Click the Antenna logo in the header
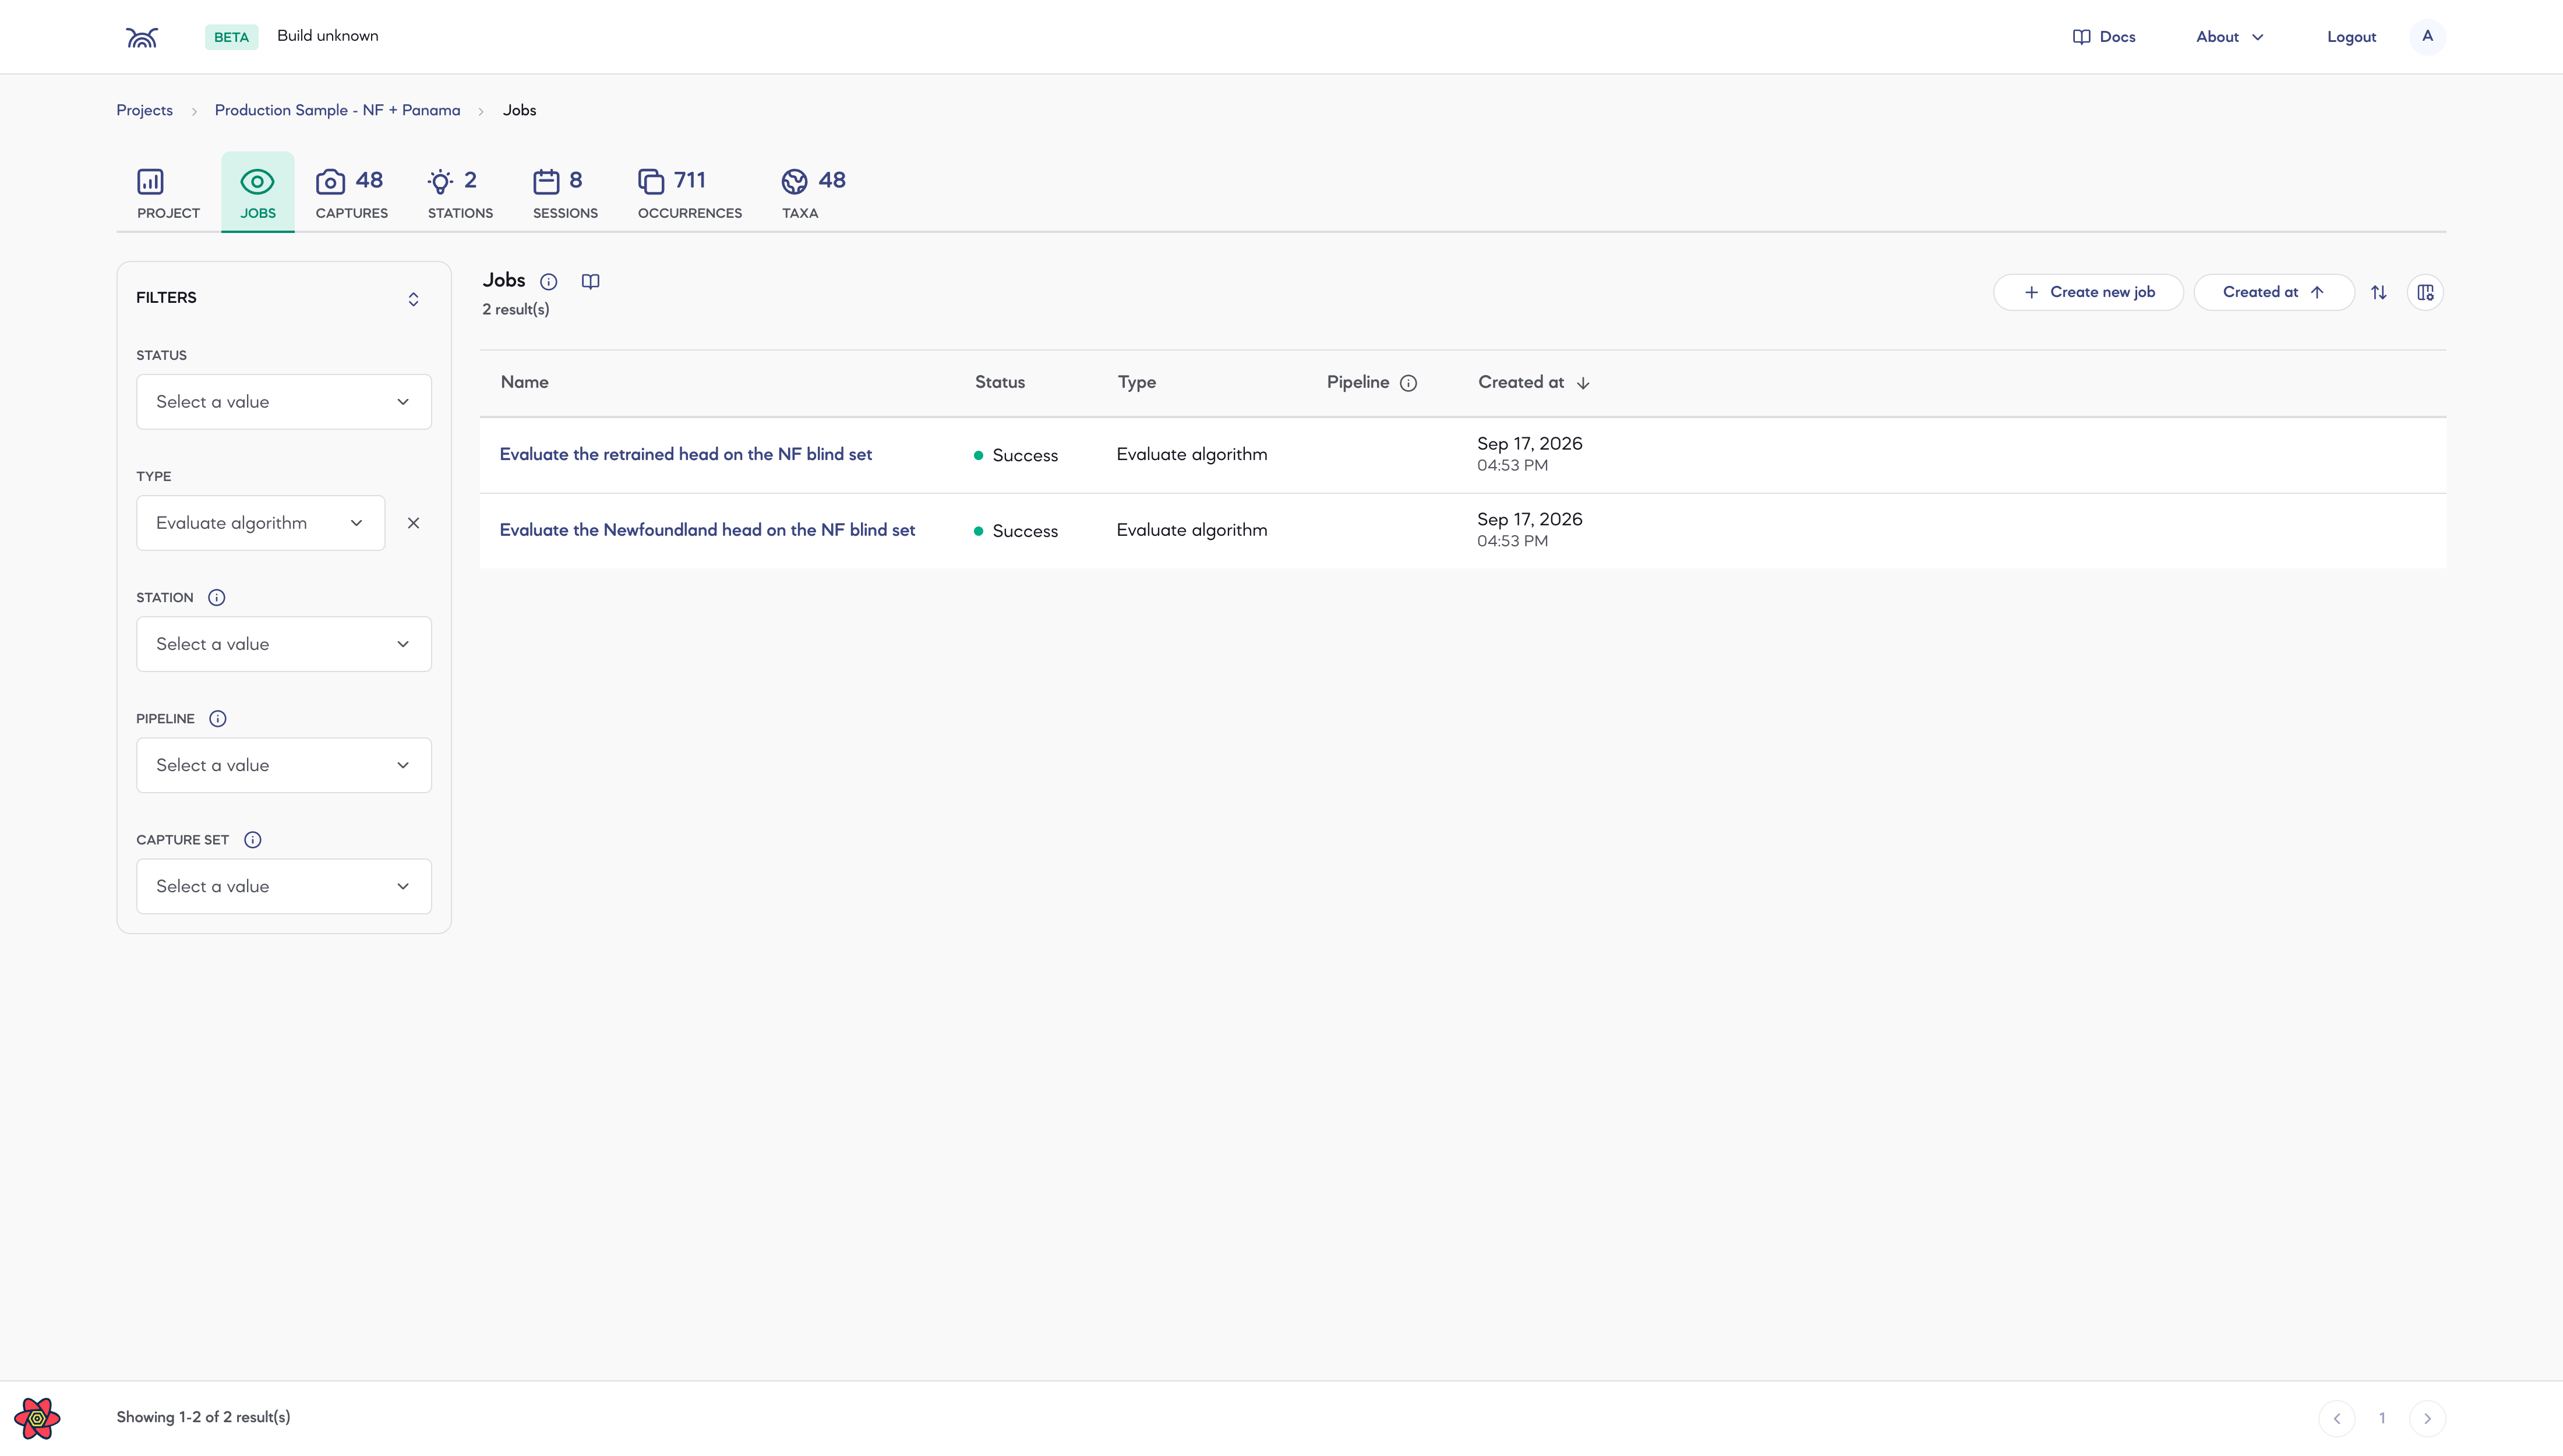Screen dimensions: 2563x1456 click(142, 37)
